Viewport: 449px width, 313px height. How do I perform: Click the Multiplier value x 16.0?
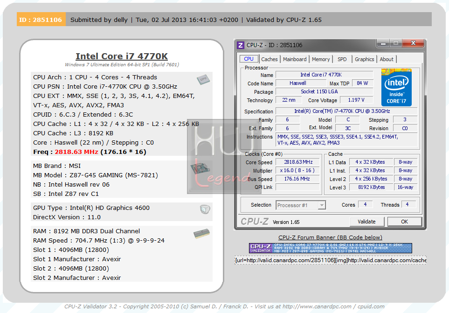coord(298,170)
